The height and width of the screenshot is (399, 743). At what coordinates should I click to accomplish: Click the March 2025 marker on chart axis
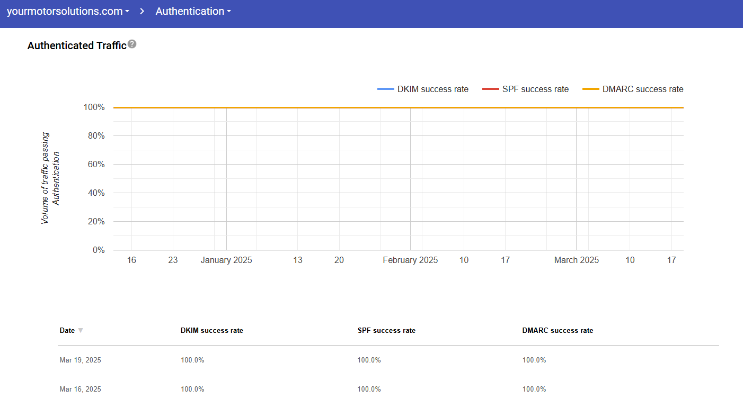coord(576,260)
